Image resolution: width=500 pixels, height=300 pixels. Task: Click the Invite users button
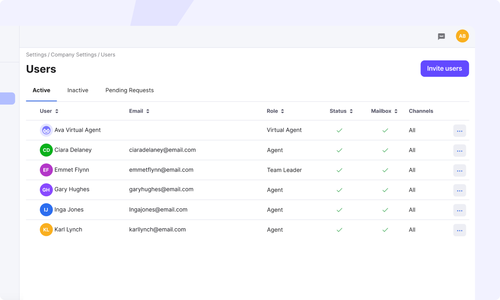[445, 68]
